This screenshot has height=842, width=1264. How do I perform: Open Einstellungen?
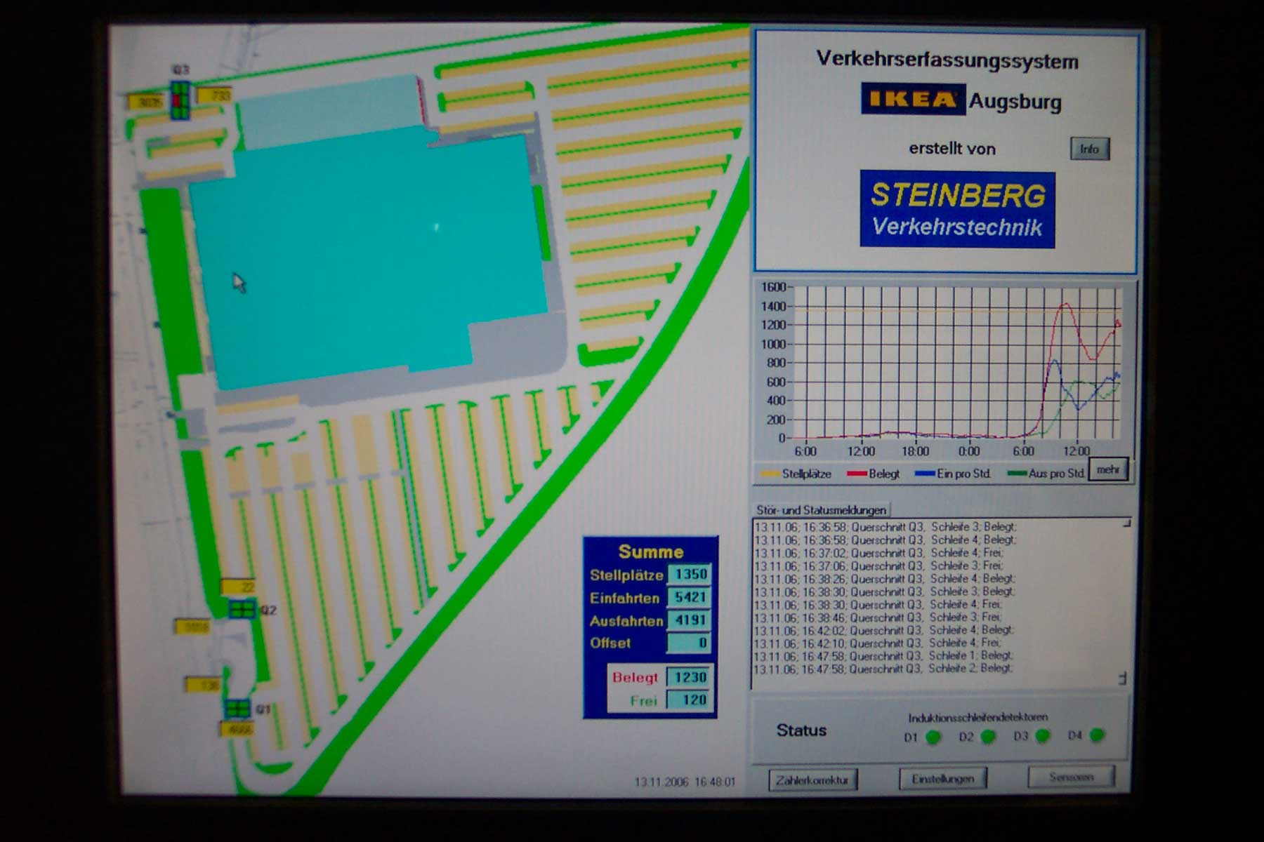click(943, 779)
